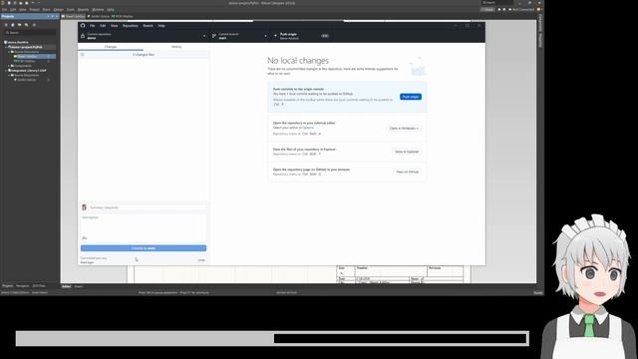Viewport: 638px width, 359px height.
Task: Click Undo for the last commit
Action: [x=201, y=260]
